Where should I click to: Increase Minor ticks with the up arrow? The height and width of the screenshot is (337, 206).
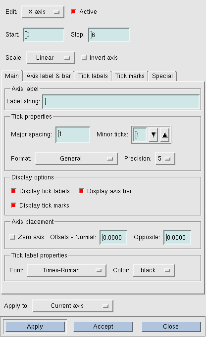[x=165, y=135]
